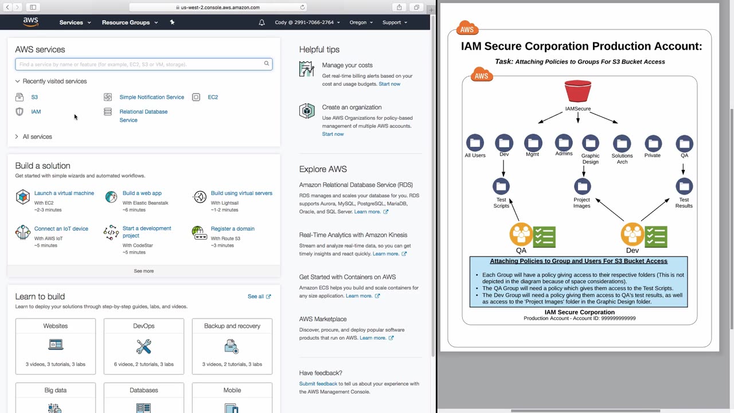This screenshot has width=734, height=413.
Task: Collapse Recently visited services section
Action: click(x=51, y=81)
